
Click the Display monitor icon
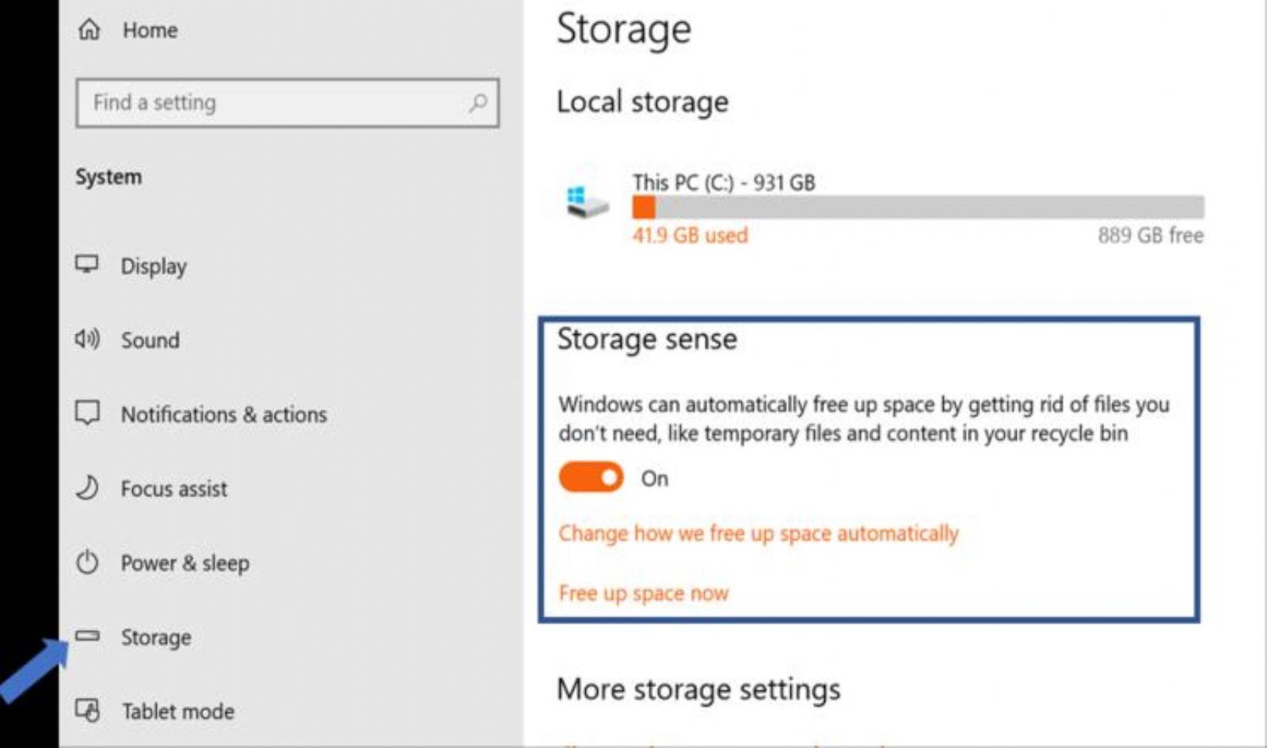[87, 264]
